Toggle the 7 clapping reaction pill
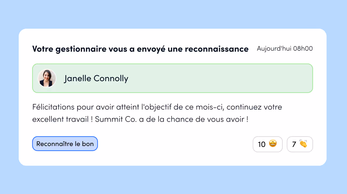The image size is (347, 194). point(300,144)
